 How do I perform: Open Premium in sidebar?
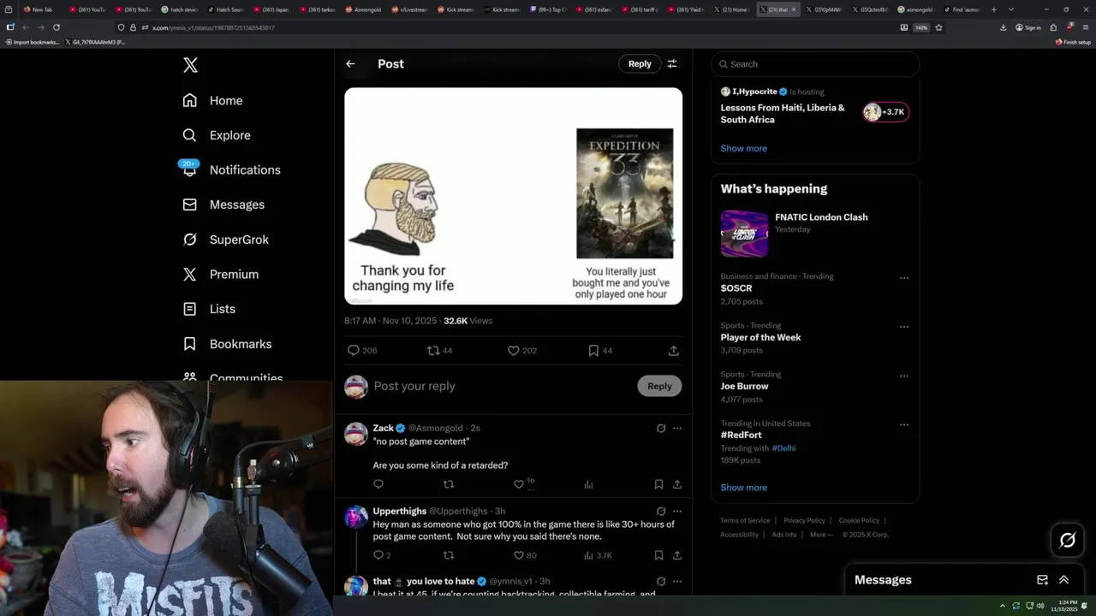221,275
